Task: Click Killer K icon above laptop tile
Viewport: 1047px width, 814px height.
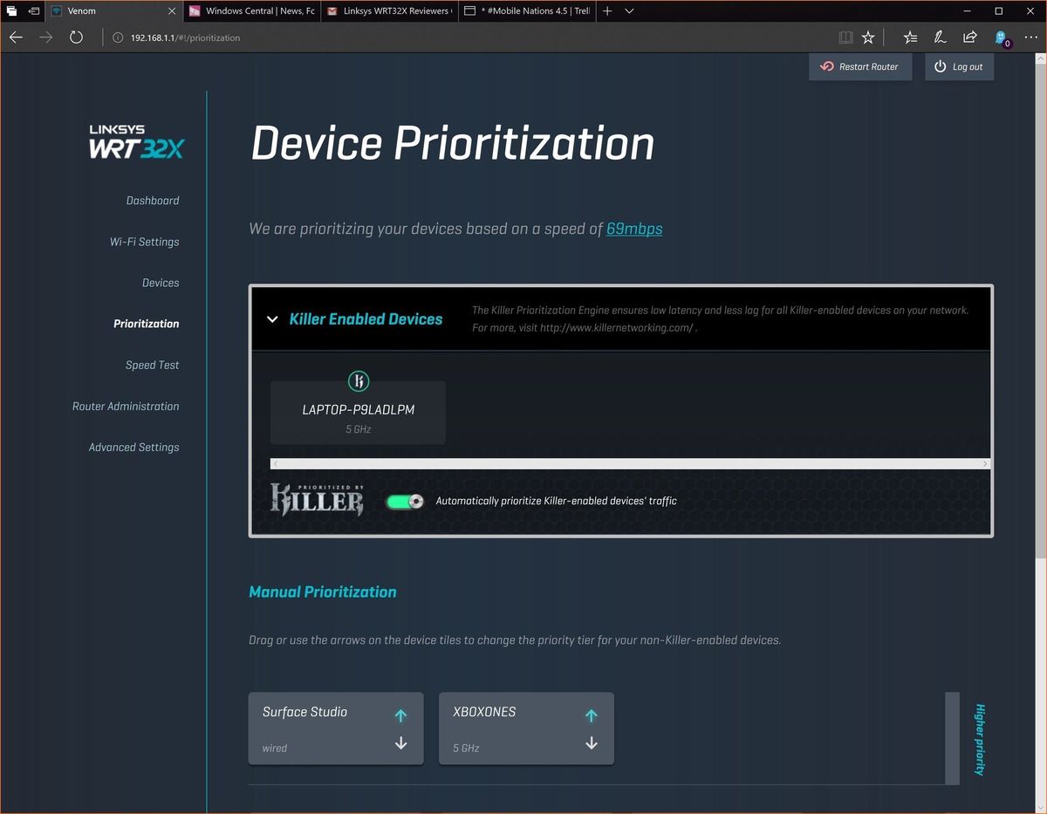Action: click(x=359, y=381)
